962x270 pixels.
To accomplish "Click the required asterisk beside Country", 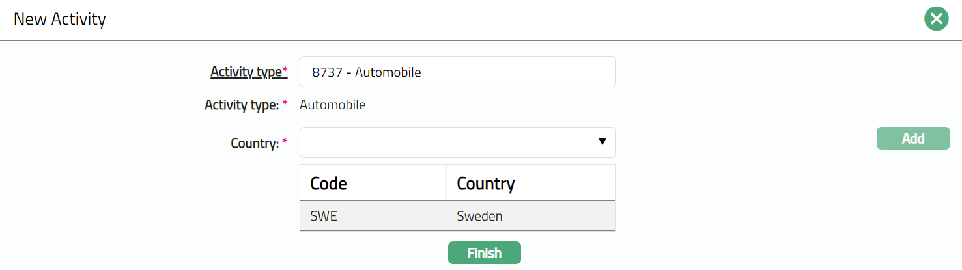I will pyautogui.click(x=285, y=142).
